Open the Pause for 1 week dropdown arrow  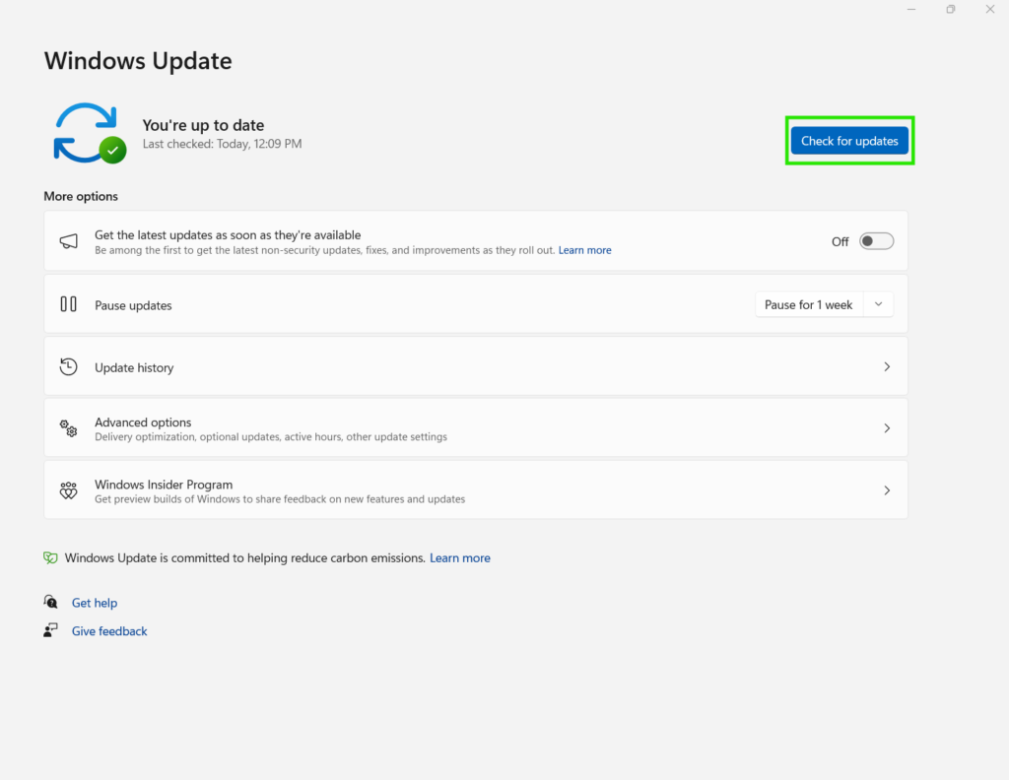coord(878,304)
